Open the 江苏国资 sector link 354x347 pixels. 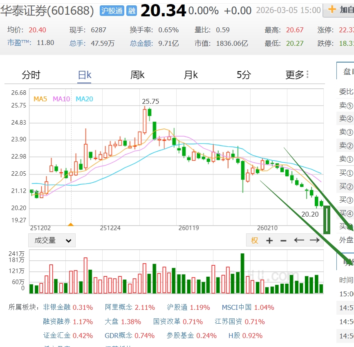tap(229, 322)
